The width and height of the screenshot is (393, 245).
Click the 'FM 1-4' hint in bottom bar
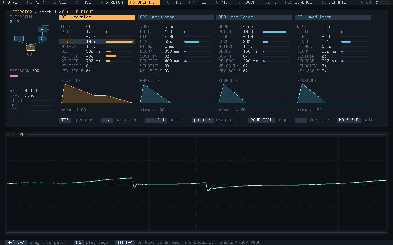[125, 243]
